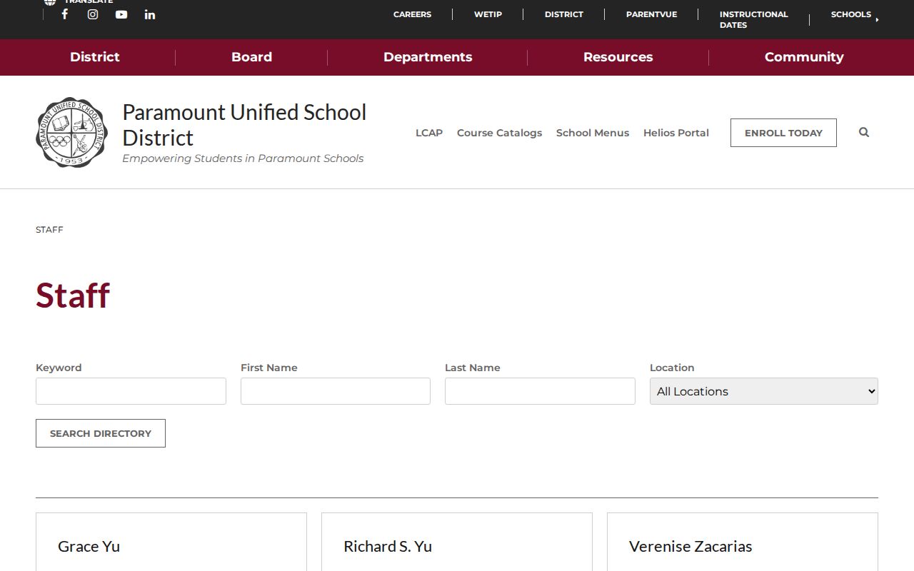Open the district YouTube channel icon
Image resolution: width=914 pixels, height=571 pixels.
121,14
